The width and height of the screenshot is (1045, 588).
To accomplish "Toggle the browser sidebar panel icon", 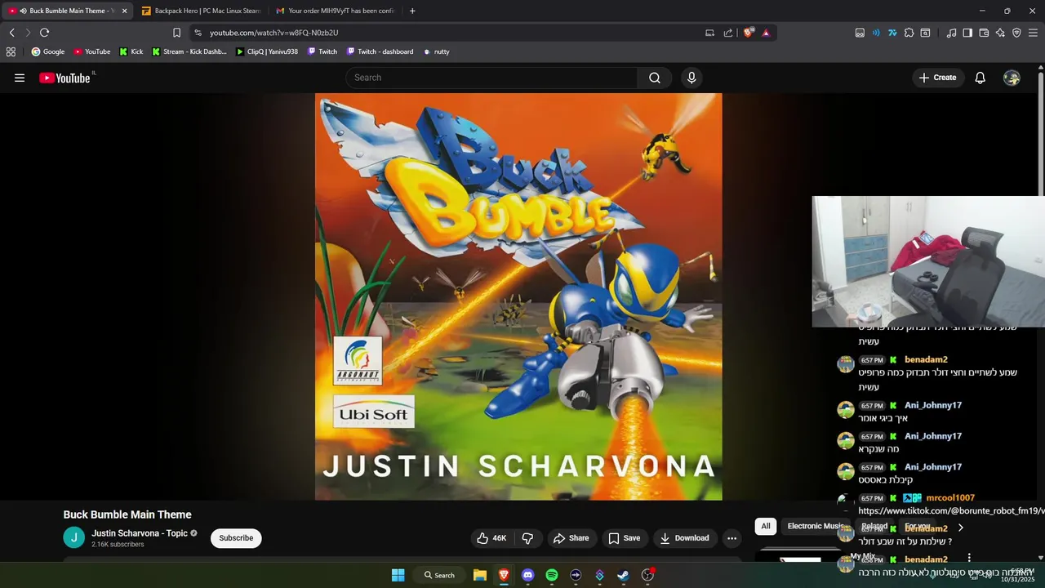I will click(967, 33).
